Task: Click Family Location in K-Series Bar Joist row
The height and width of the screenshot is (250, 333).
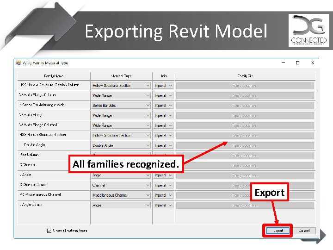Action: pyautogui.click(x=245, y=106)
